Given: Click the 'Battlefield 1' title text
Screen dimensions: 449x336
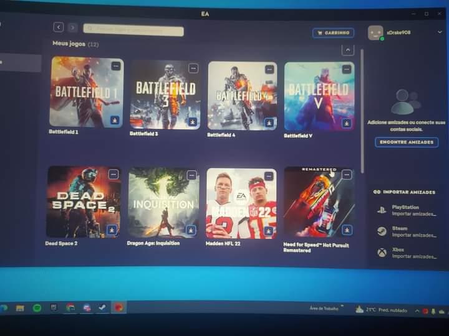Looking at the screenshot, I should click(63, 132).
